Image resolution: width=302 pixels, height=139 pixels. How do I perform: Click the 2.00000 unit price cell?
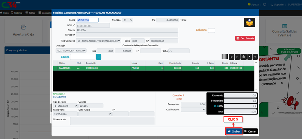tap(173, 68)
